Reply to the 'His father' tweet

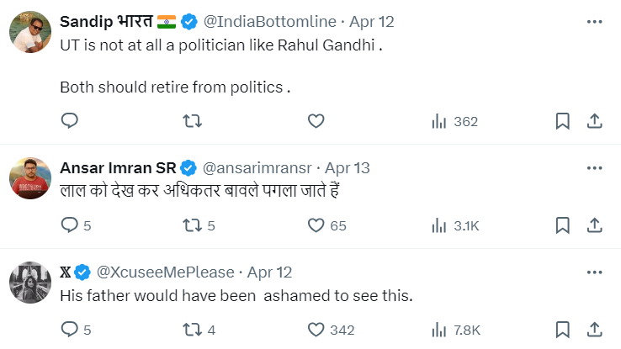70,330
